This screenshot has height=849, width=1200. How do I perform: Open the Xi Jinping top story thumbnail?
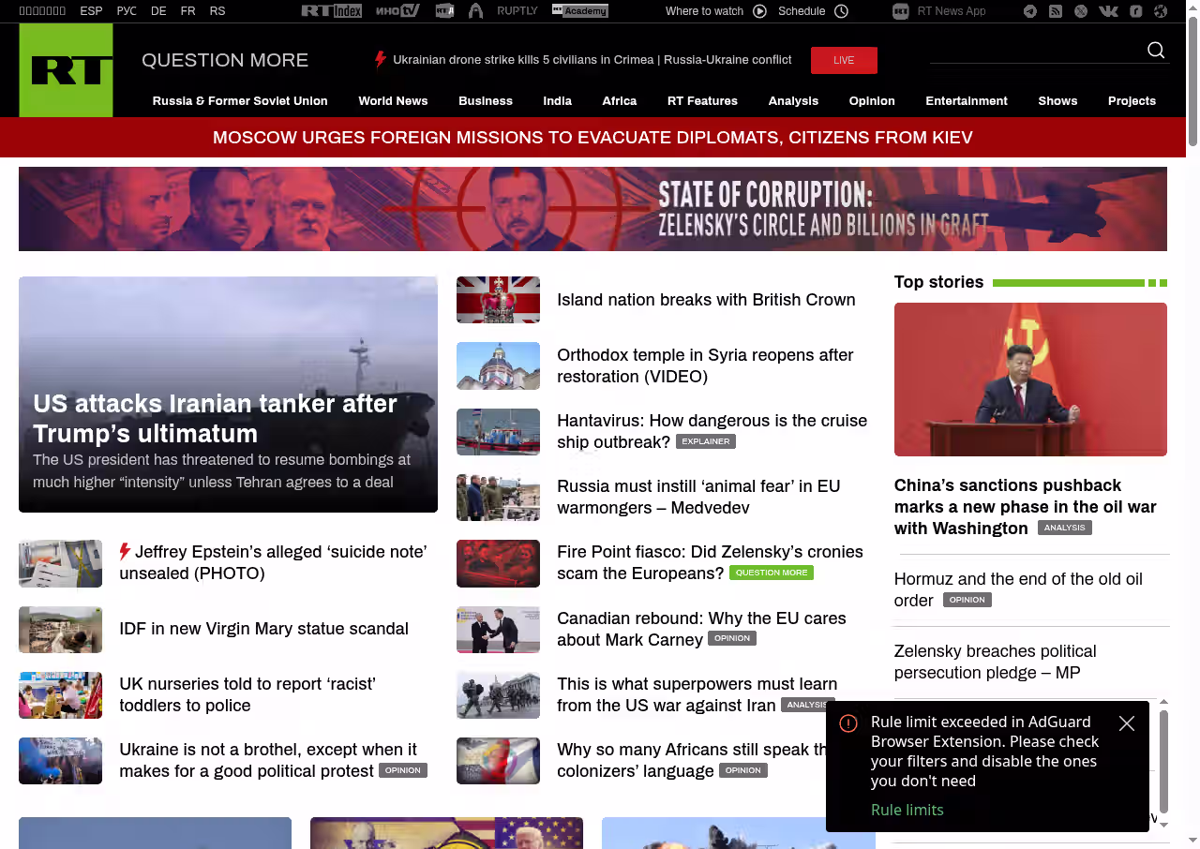[x=1030, y=380]
